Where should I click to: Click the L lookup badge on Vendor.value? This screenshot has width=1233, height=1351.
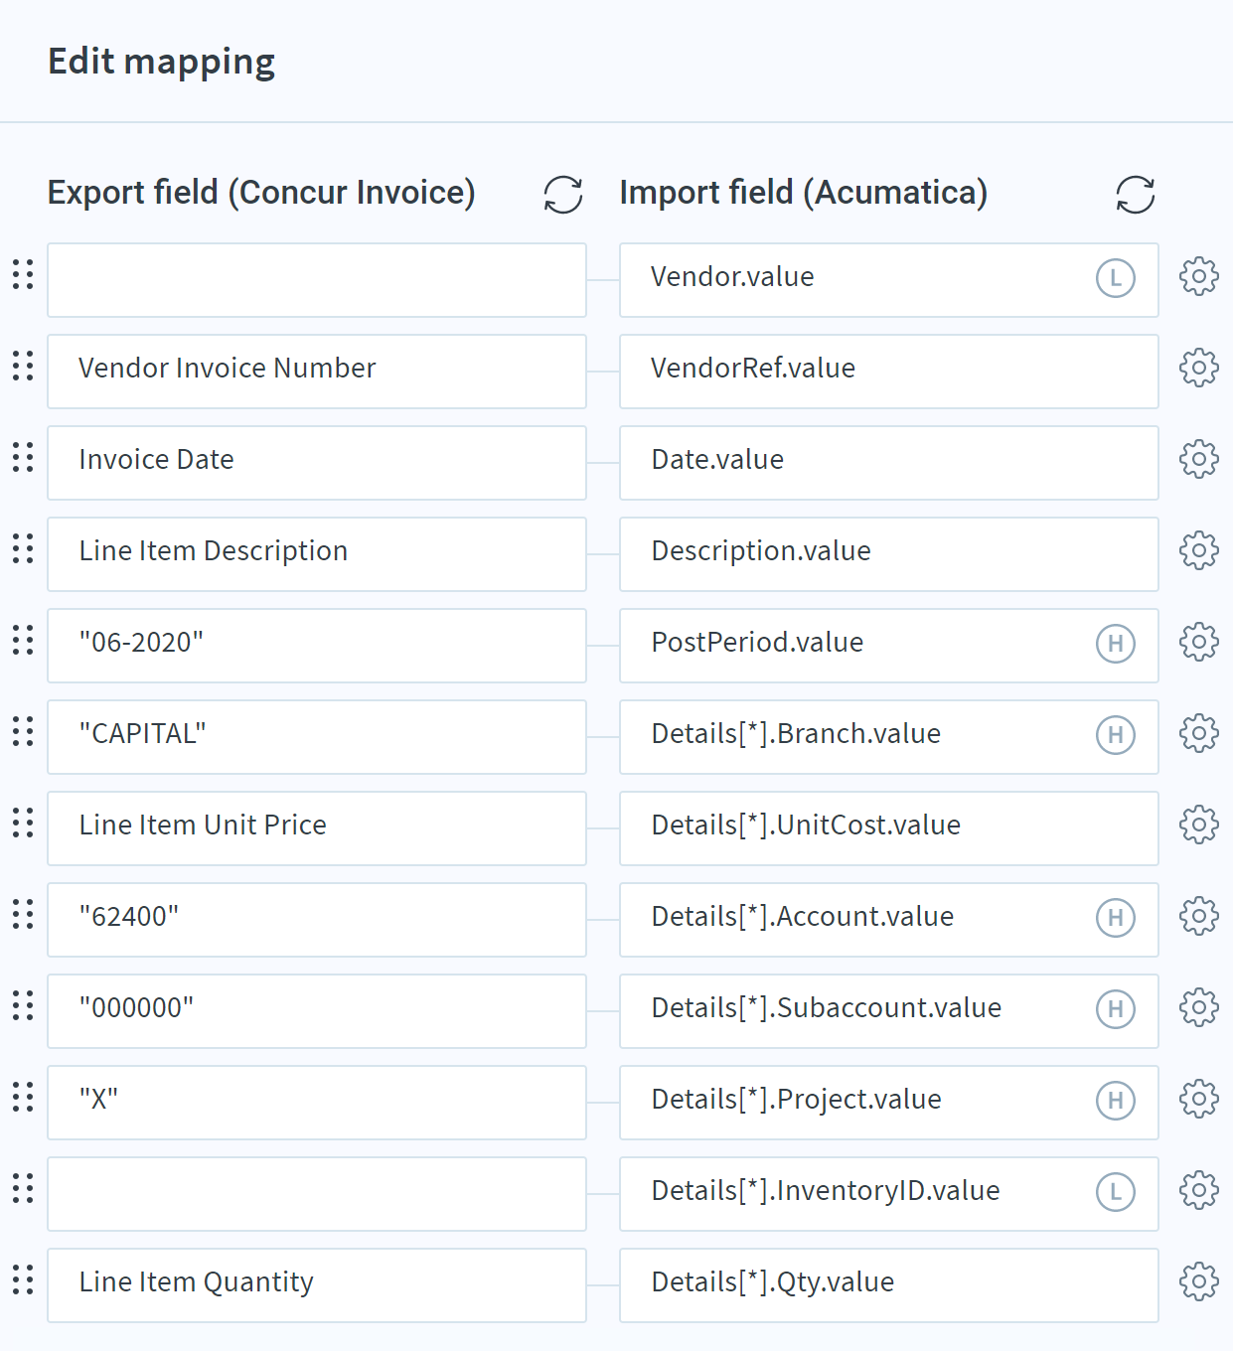(x=1116, y=278)
